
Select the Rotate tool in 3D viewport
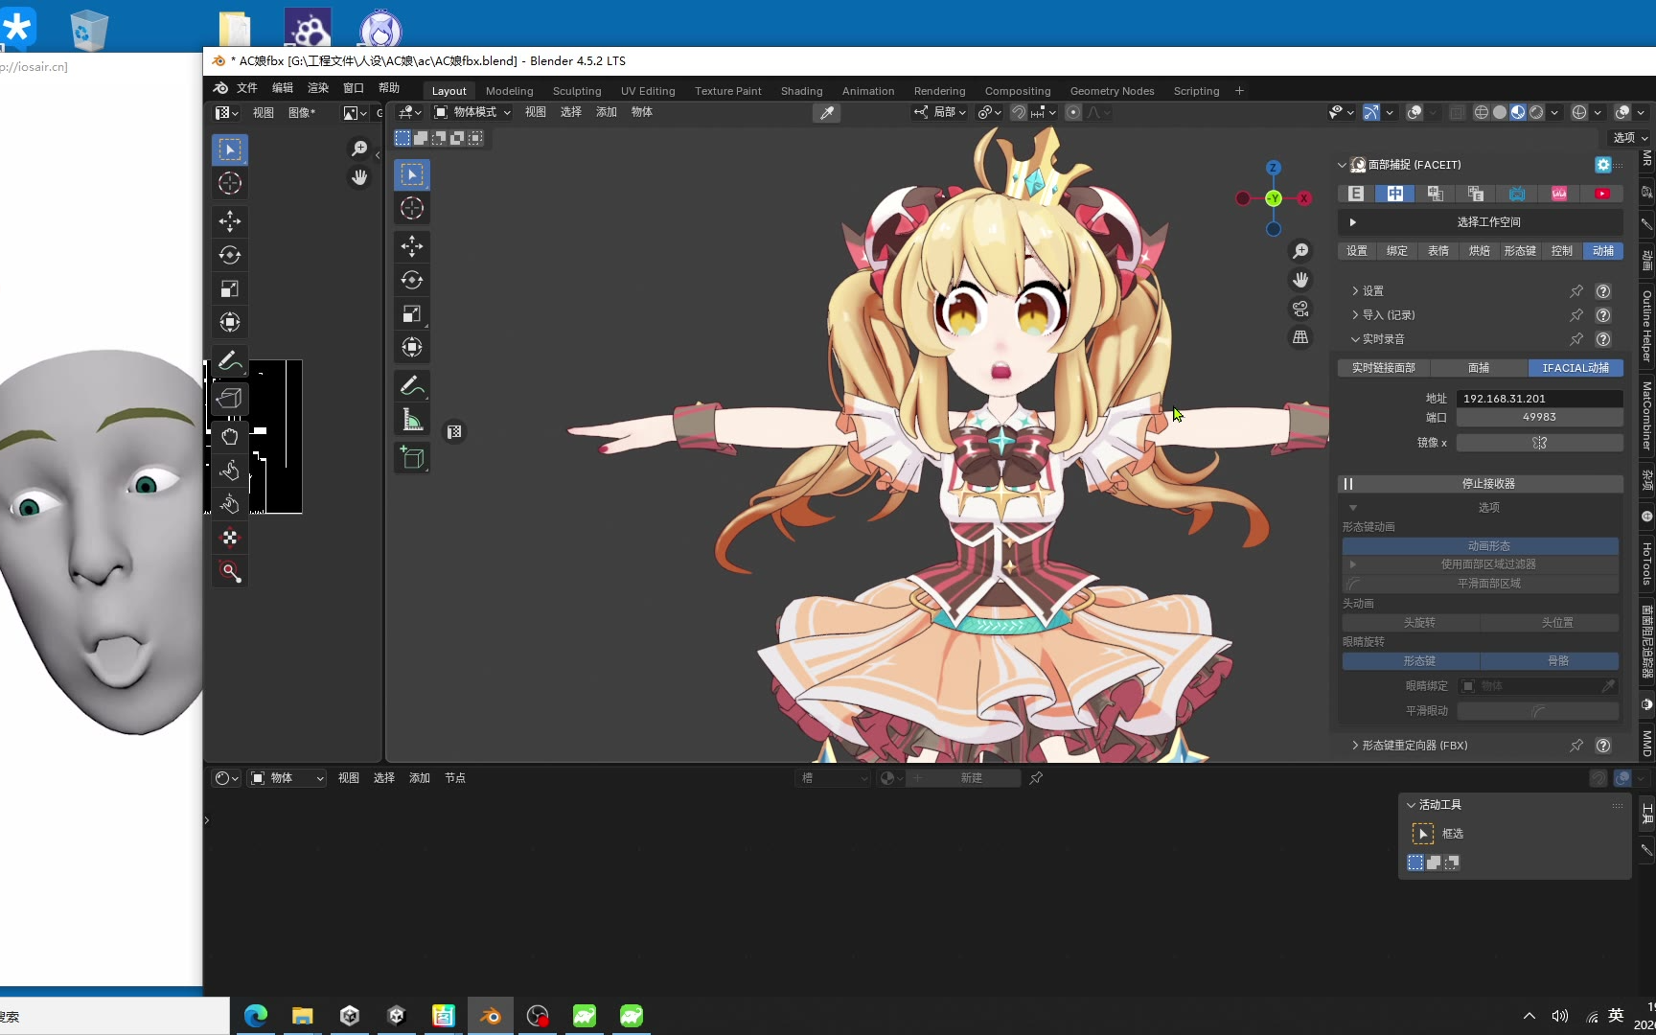(412, 280)
